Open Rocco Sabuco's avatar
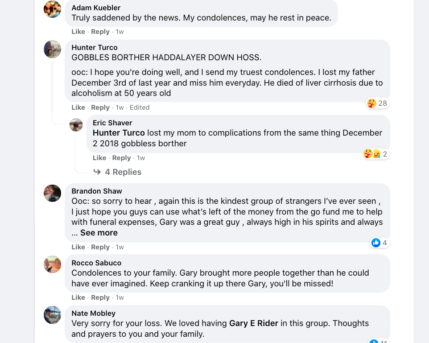 (52, 264)
